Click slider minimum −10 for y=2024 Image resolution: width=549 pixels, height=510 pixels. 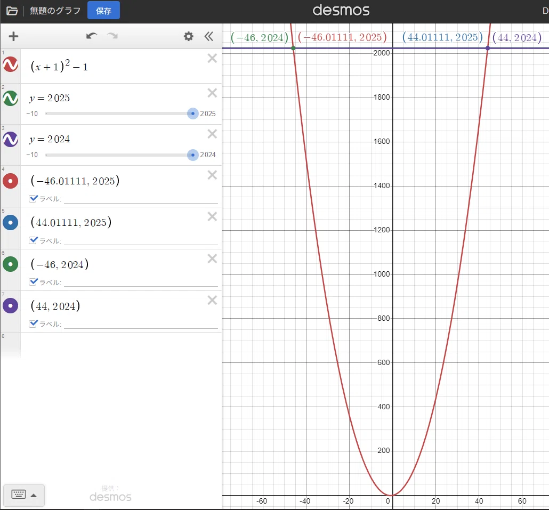32,155
